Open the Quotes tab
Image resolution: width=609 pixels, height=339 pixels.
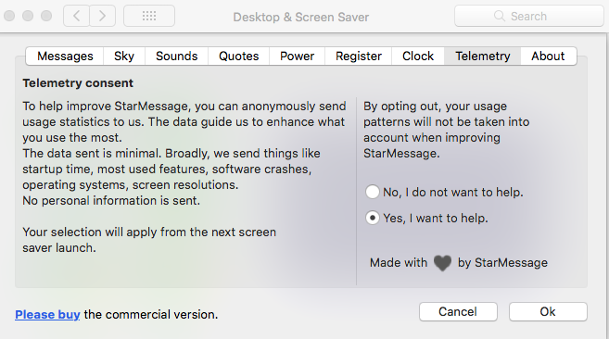[239, 56]
